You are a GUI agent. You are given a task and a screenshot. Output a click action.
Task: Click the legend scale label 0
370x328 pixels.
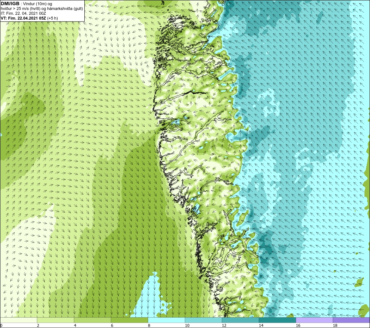[1, 326]
